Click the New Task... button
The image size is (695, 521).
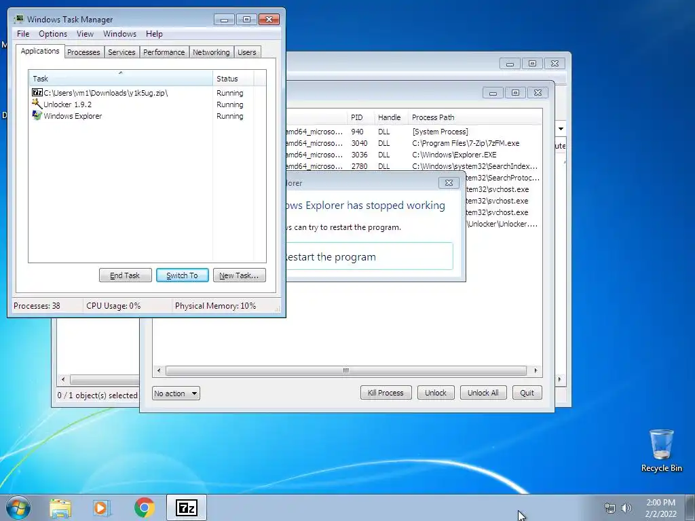(x=240, y=275)
